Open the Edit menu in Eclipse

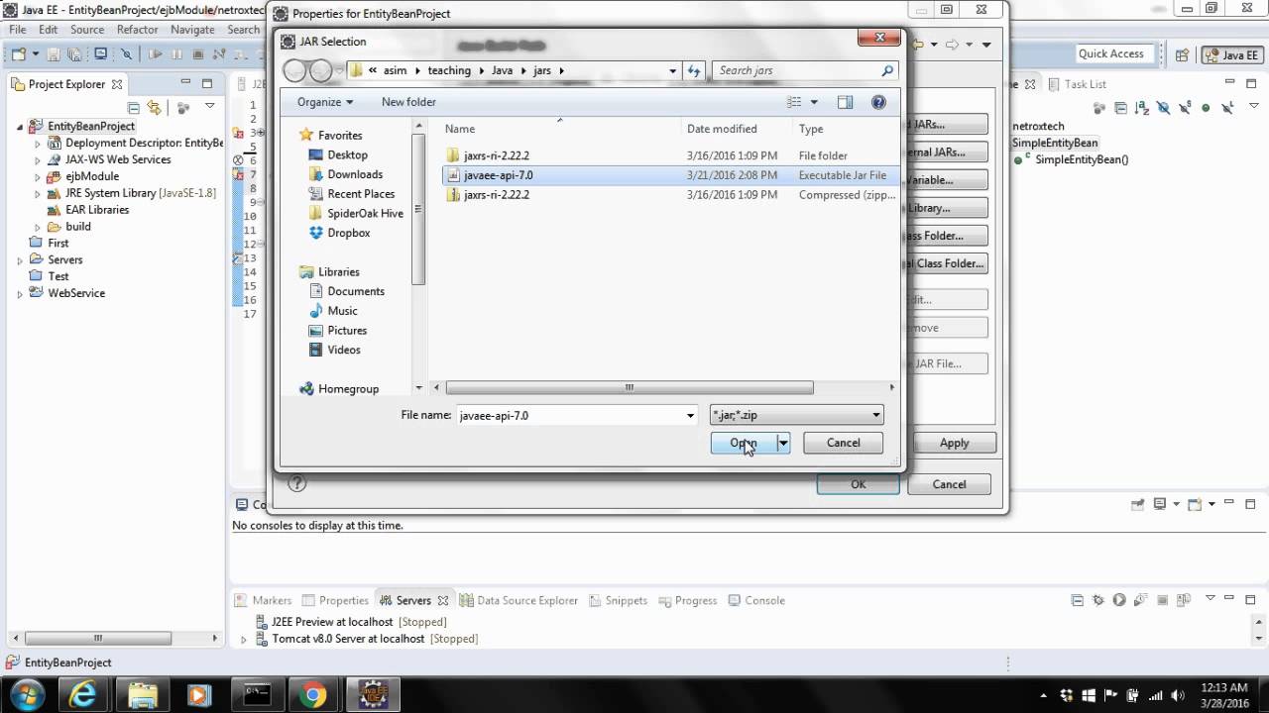click(48, 30)
